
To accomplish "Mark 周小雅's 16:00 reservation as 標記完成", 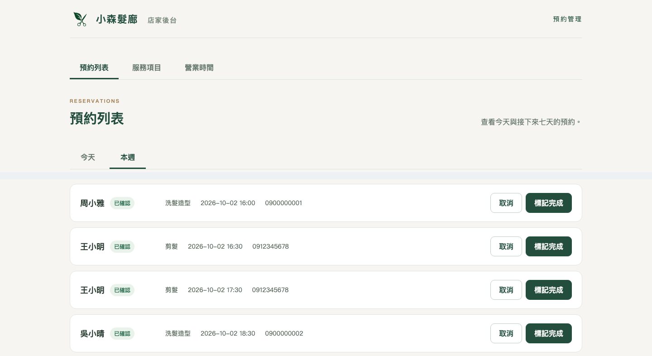I will (549, 203).
